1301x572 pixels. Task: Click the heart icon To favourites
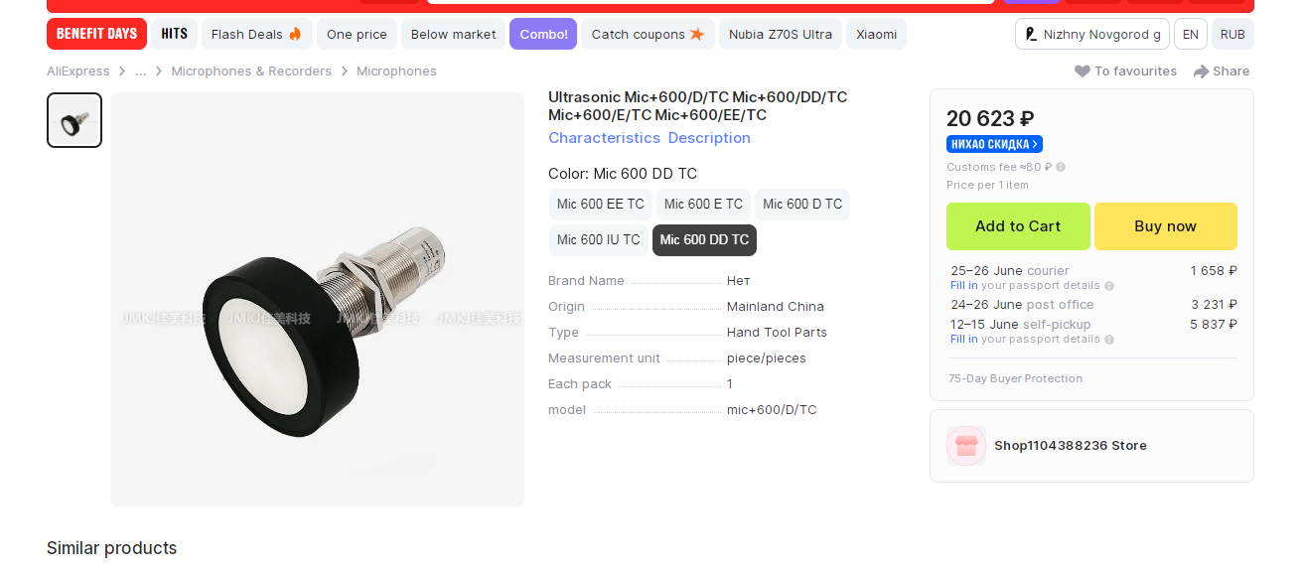click(1083, 71)
